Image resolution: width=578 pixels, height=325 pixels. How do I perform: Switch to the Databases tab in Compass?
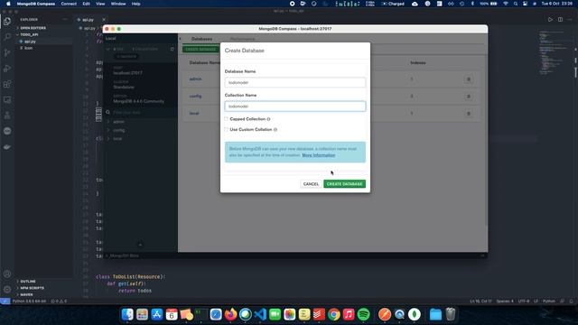pyautogui.click(x=201, y=39)
